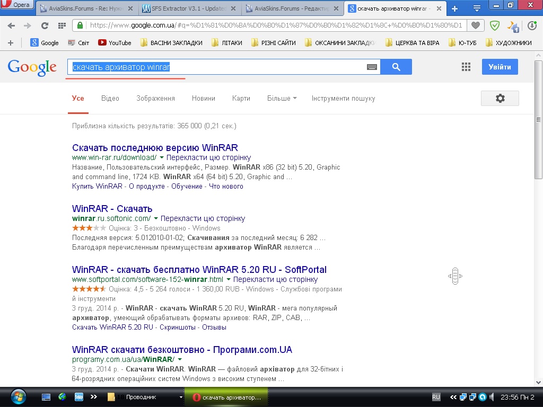Go back with the browser back arrow
This screenshot has width=543, height=407.
click(x=11, y=25)
